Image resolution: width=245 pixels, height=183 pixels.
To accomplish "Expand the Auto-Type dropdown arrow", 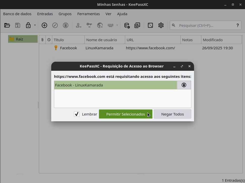I will [x=117, y=25].
